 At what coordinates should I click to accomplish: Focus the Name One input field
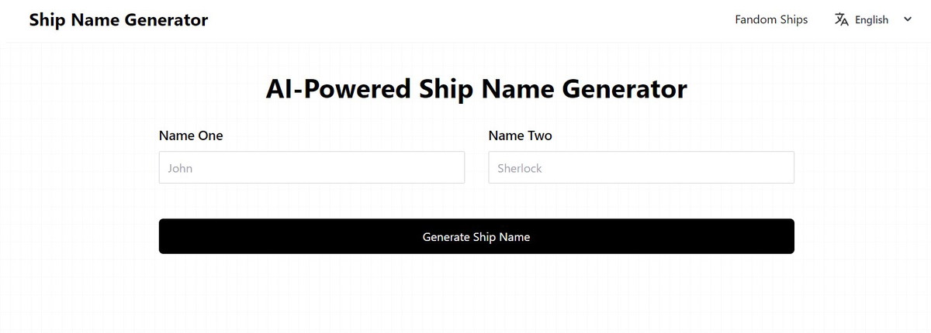[x=311, y=167]
